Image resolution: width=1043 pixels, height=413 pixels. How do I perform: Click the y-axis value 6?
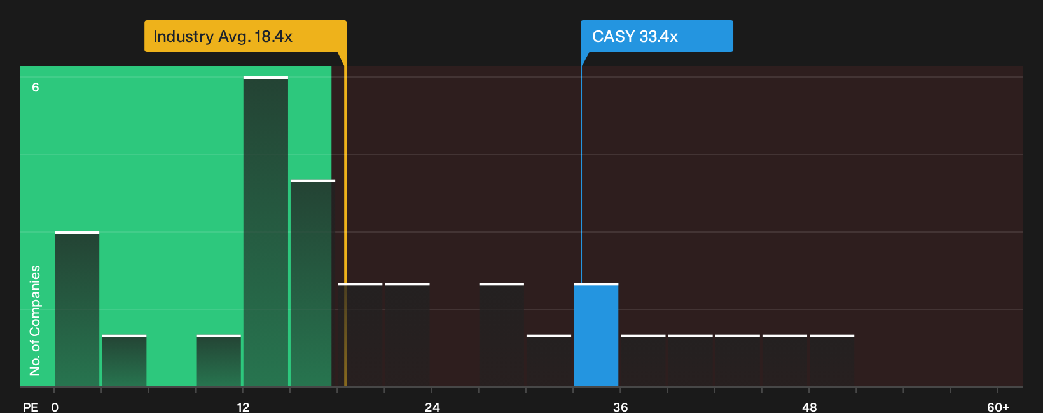36,88
